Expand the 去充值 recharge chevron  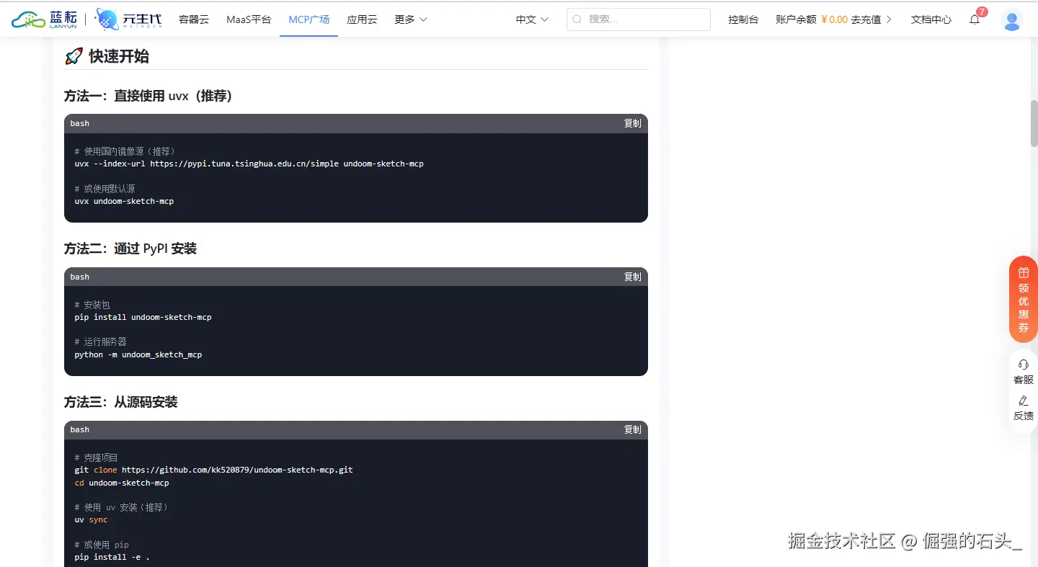(891, 19)
